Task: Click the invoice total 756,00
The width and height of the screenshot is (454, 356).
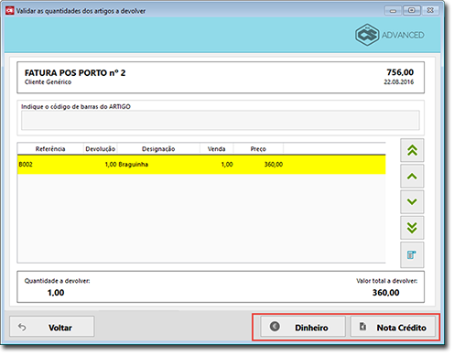Action: pos(400,72)
